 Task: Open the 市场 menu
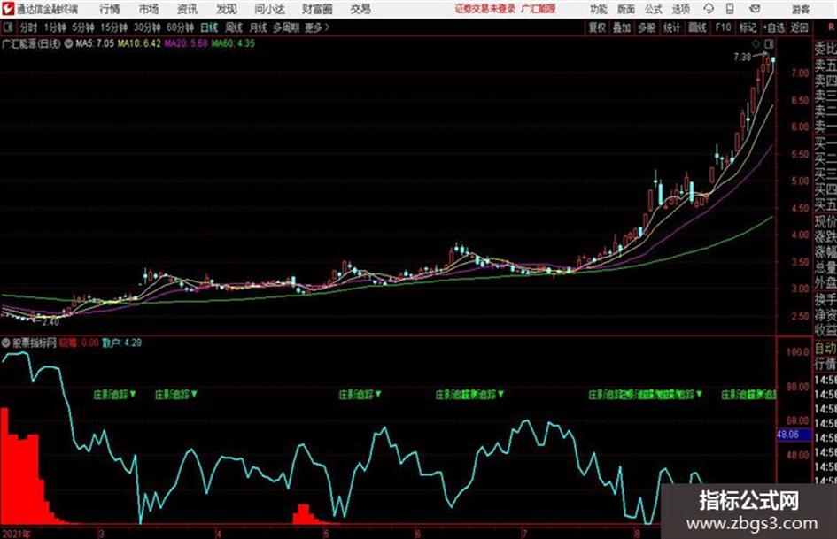pyautogui.click(x=149, y=9)
